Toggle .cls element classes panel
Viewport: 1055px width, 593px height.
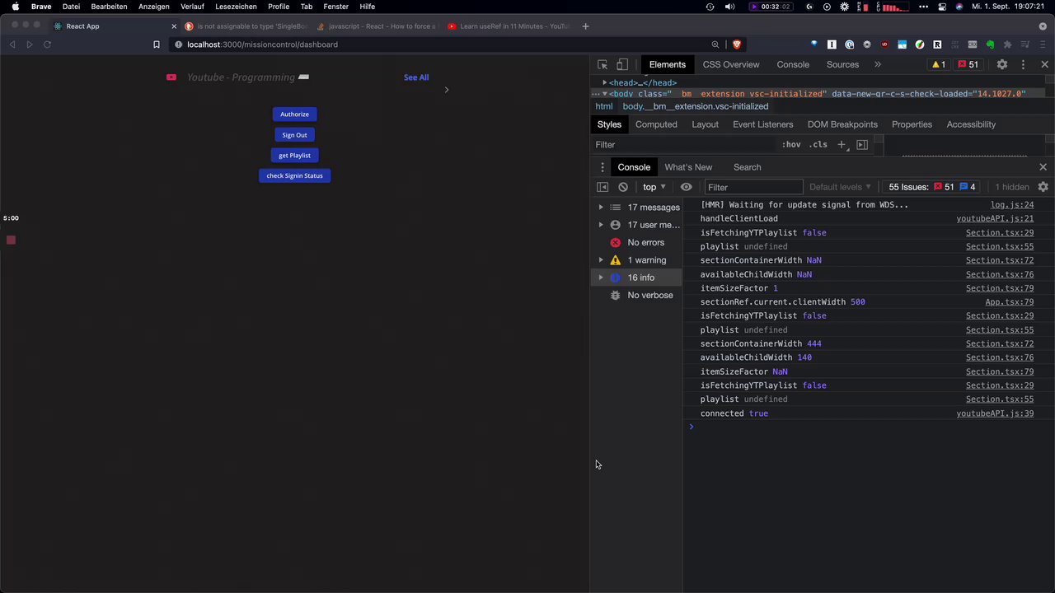pyautogui.click(x=818, y=145)
